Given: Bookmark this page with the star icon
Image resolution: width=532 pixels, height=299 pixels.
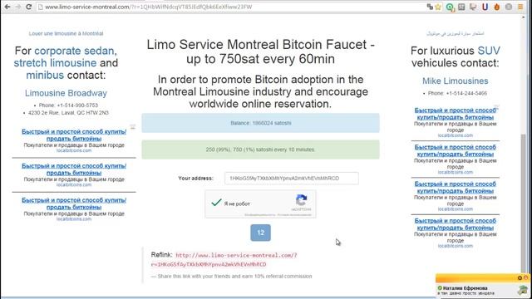Looking at the screenshot, I should pyautogui.click(x=438, y=7).
